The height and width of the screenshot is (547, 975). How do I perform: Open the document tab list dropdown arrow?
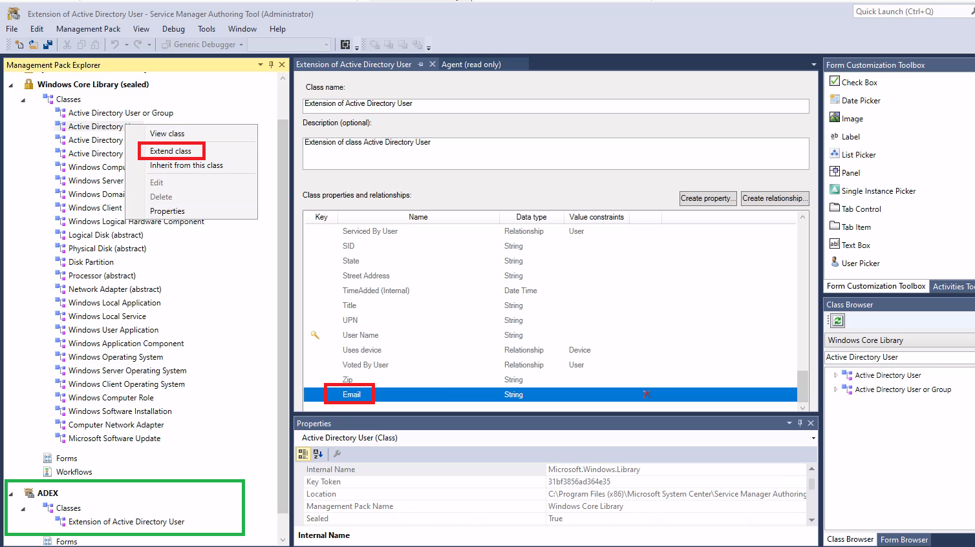(x=813, y=65)
